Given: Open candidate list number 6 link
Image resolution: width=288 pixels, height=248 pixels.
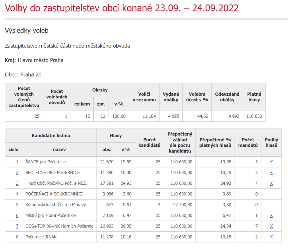Looking at the screenshot, I should [x=17, y=215].
